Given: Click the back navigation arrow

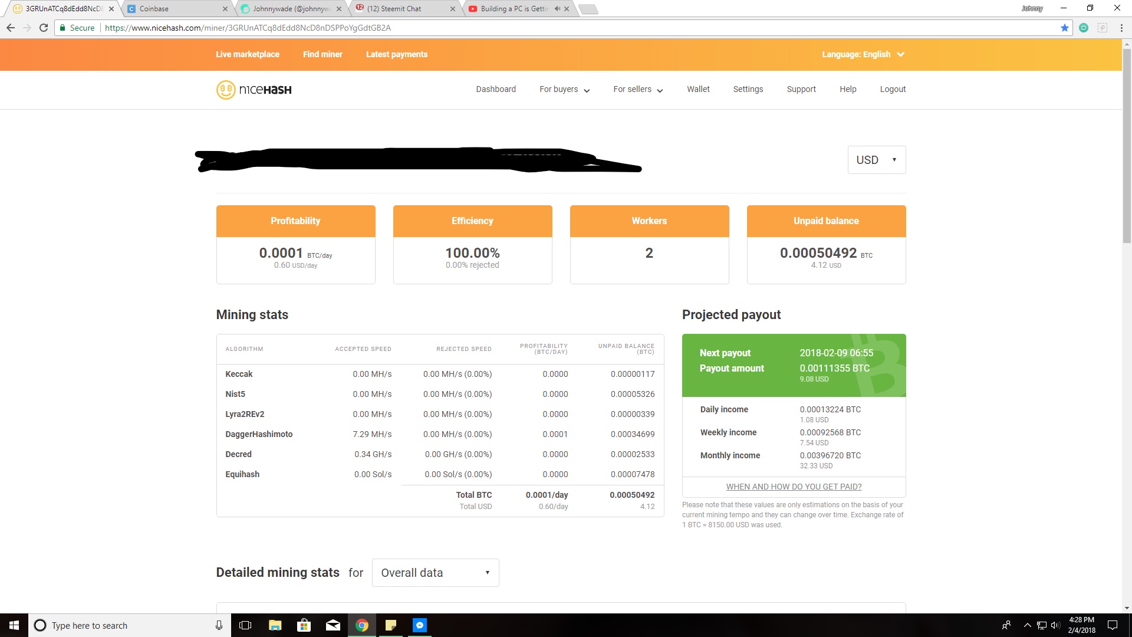Looking at the screenshot, I should (11, 27).
